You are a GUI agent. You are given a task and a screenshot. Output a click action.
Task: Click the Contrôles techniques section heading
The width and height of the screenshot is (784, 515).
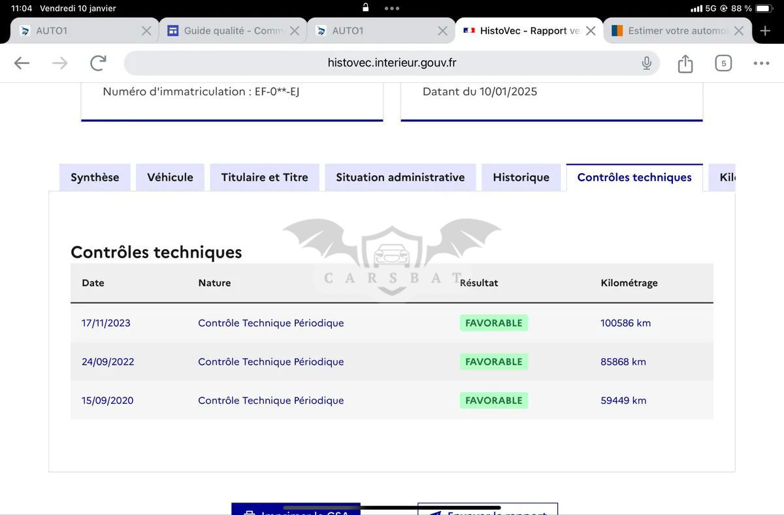[156, 252]
